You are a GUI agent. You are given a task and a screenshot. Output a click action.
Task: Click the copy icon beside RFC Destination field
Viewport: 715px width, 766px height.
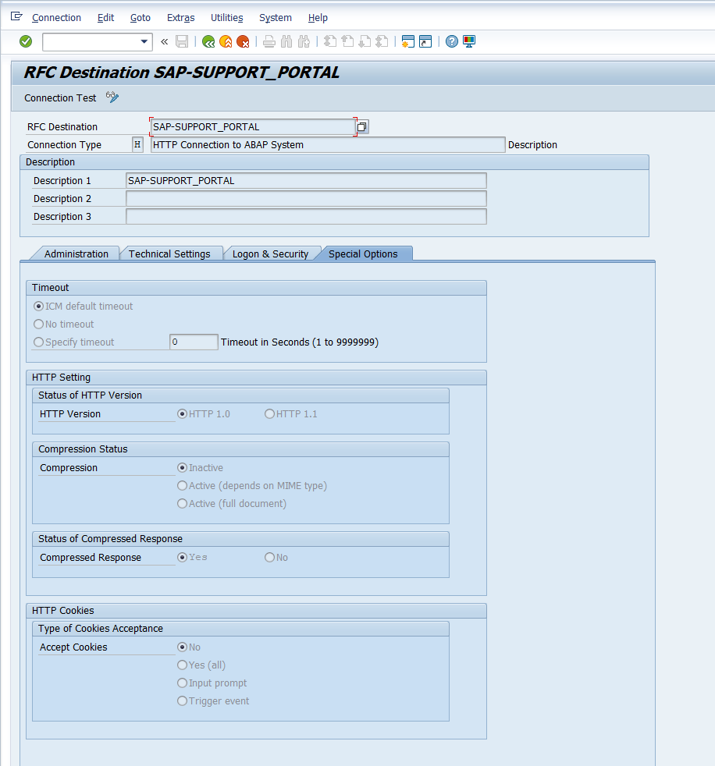362,126
